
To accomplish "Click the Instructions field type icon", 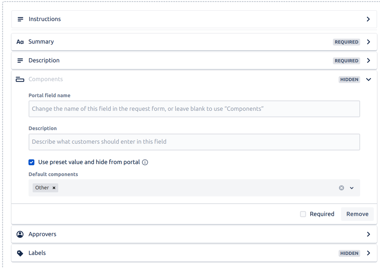I will [20, 19].
